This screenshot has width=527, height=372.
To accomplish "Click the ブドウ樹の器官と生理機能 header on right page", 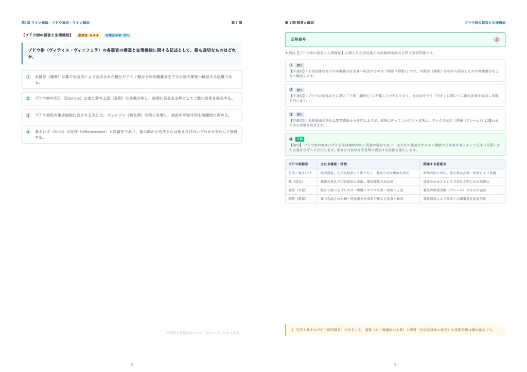I will (x=485, y=23).
